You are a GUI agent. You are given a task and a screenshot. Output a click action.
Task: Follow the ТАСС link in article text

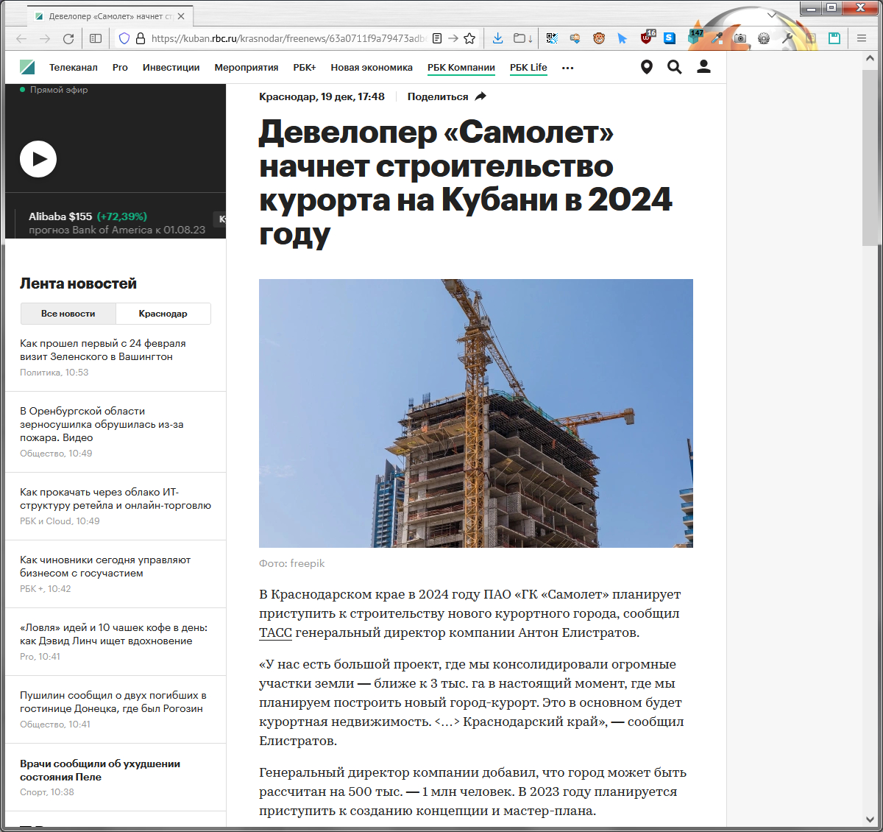275,632
